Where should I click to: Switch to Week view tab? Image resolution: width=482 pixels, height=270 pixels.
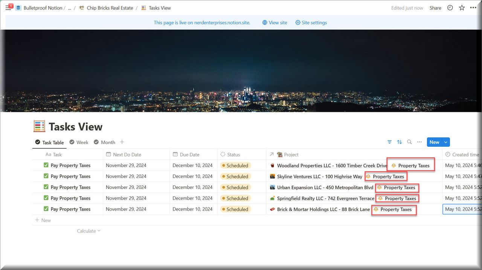79,142
